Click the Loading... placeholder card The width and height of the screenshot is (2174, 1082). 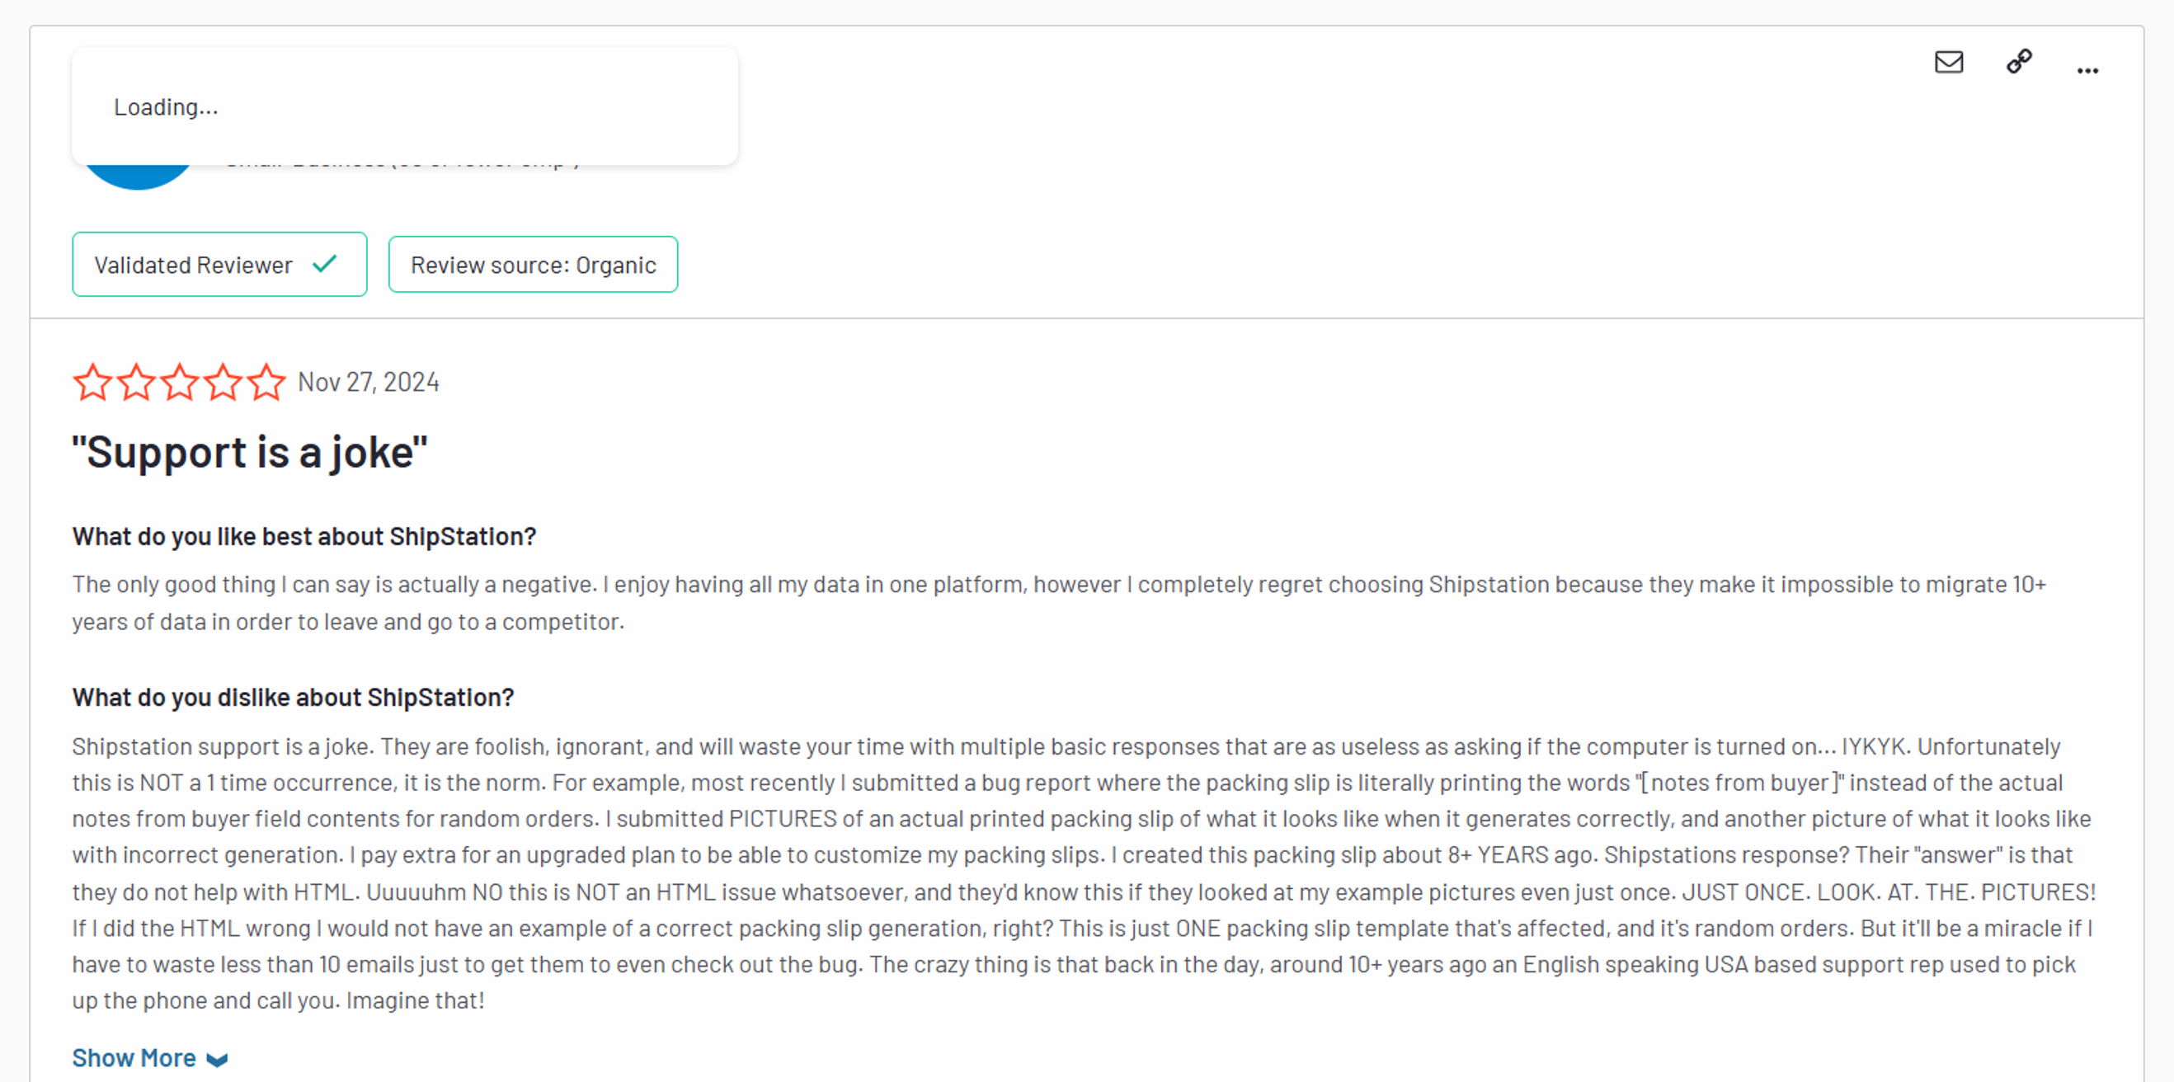(x=405, y=106)
